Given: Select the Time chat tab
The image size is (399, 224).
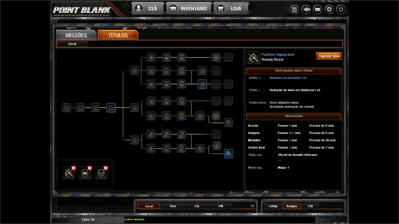Looking at the screenshot, I should tap(173, 206).
